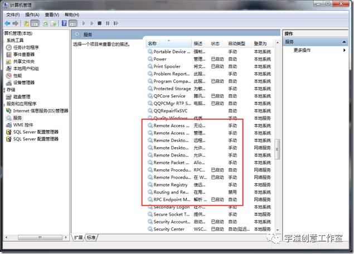Select the QQRepairFixSVC service

pyautogui.click(x=210, y=111)
